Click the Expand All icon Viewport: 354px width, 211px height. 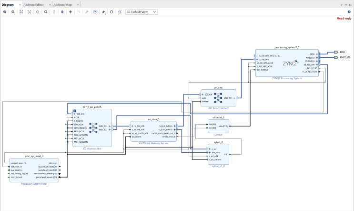coord(62,12)
